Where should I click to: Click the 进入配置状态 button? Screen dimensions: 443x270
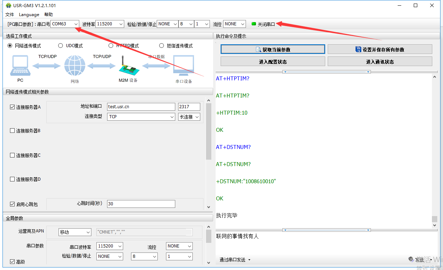coord(273,61)
